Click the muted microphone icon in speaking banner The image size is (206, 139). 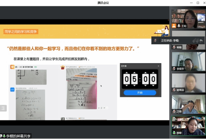[x=155, y=41]
